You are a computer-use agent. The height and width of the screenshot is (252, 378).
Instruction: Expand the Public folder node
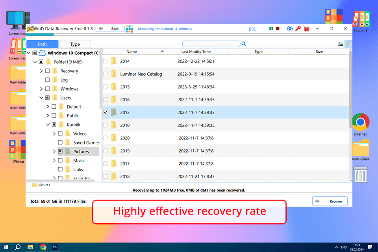pos(48,115)
